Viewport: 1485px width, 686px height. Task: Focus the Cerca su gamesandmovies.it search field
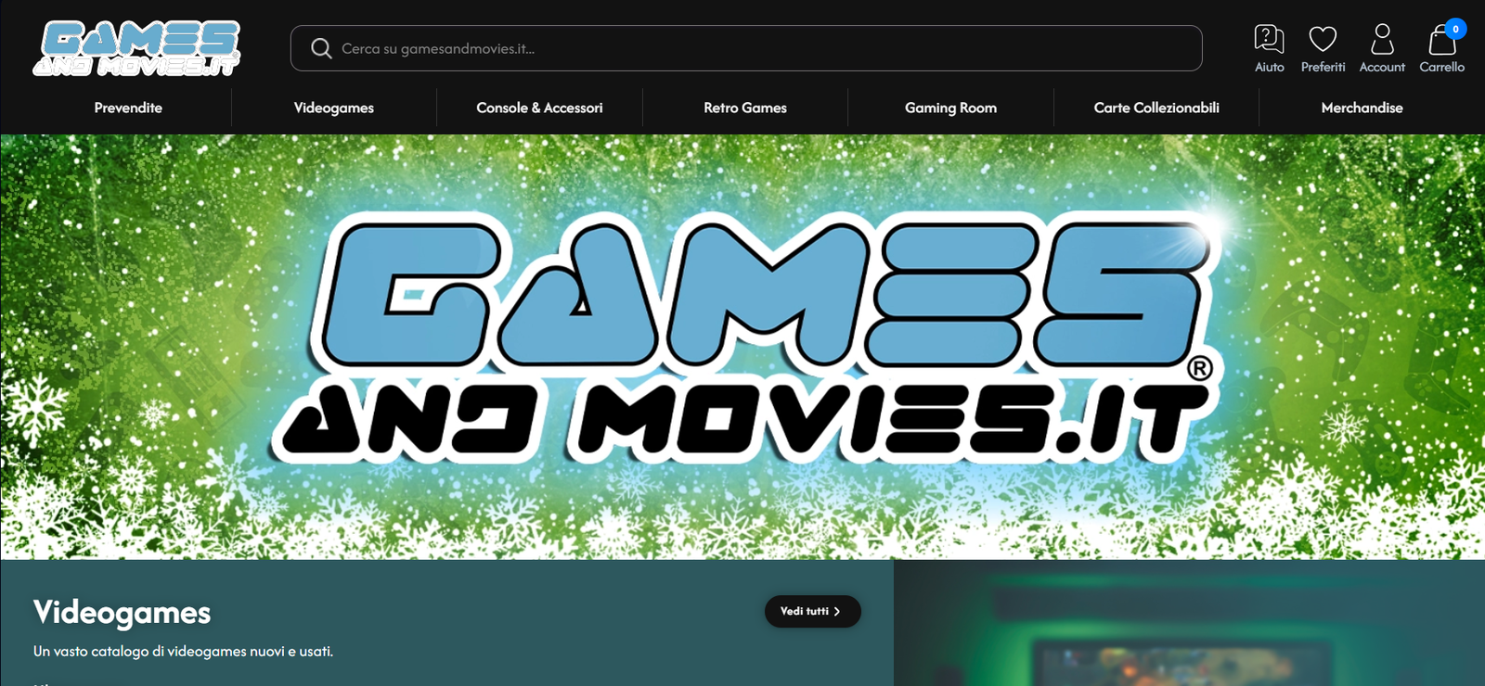(x=746, y=48)
